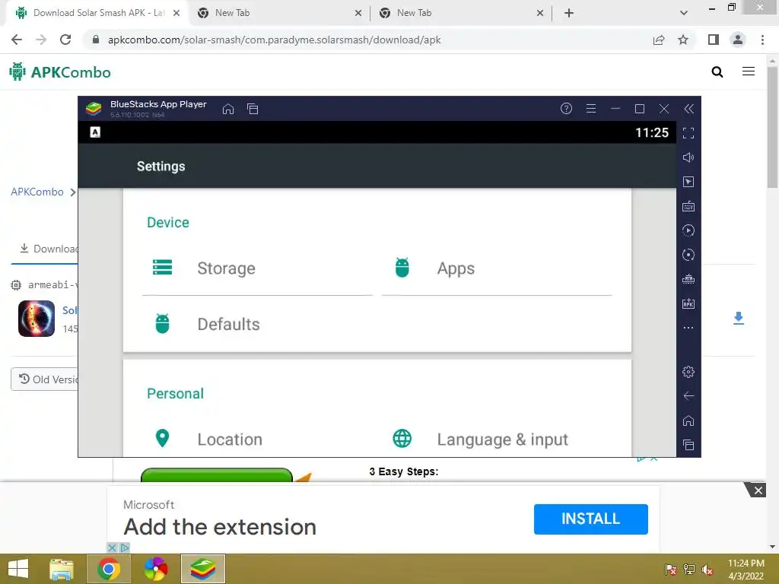779x584 pixels.
Task: Open Language & input settings
Action: pyautogui.click(x=497, y=439)
